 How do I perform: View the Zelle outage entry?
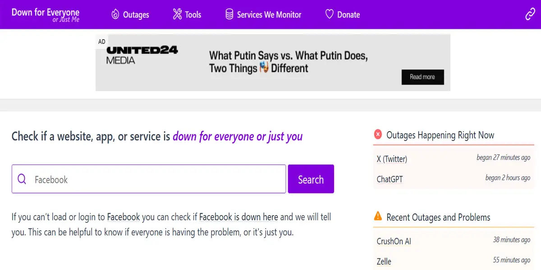(384, 261)
